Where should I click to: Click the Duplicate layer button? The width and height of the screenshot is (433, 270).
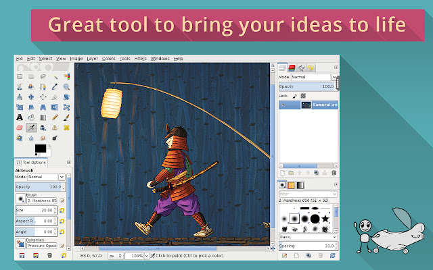317,173
